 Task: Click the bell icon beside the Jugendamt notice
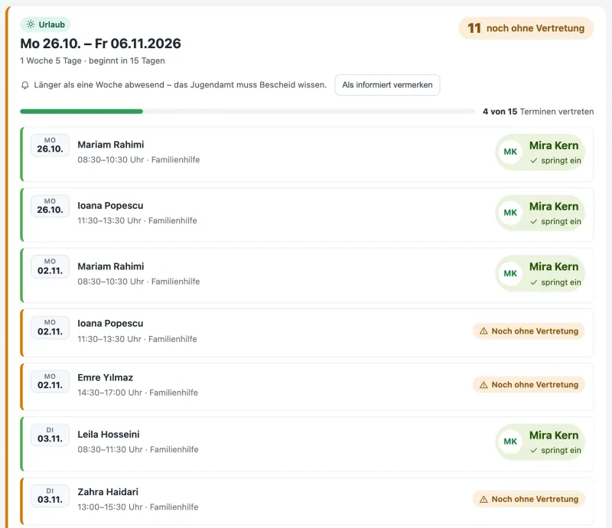coord(25,85)
